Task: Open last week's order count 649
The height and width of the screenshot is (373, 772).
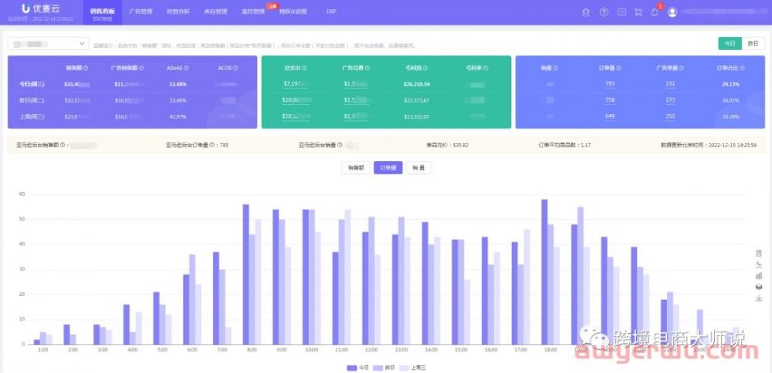Action: (x=610, y=116)
